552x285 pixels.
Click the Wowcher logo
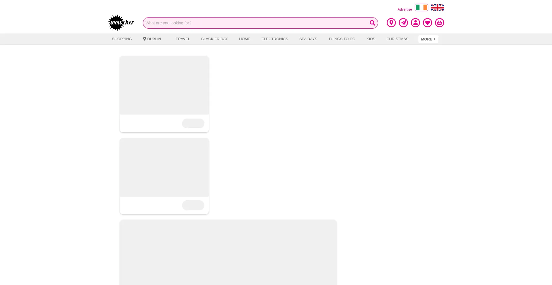121,23
